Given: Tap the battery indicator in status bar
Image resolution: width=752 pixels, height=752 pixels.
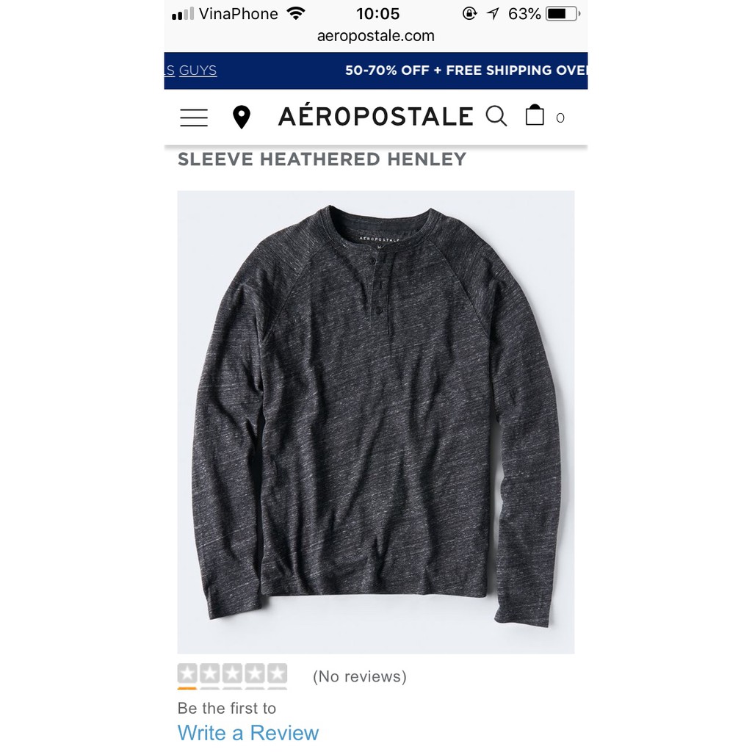Looking at the screenshot, I should 563,14.
